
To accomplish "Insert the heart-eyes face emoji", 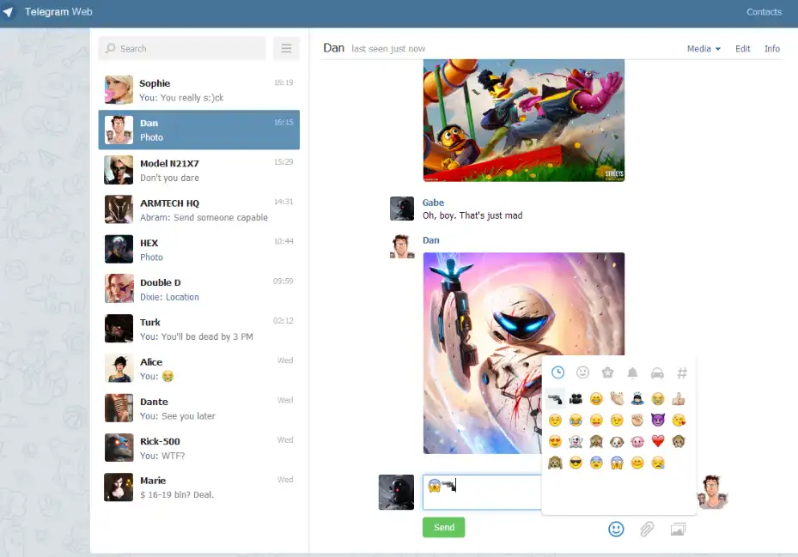I will coord(555,441).
